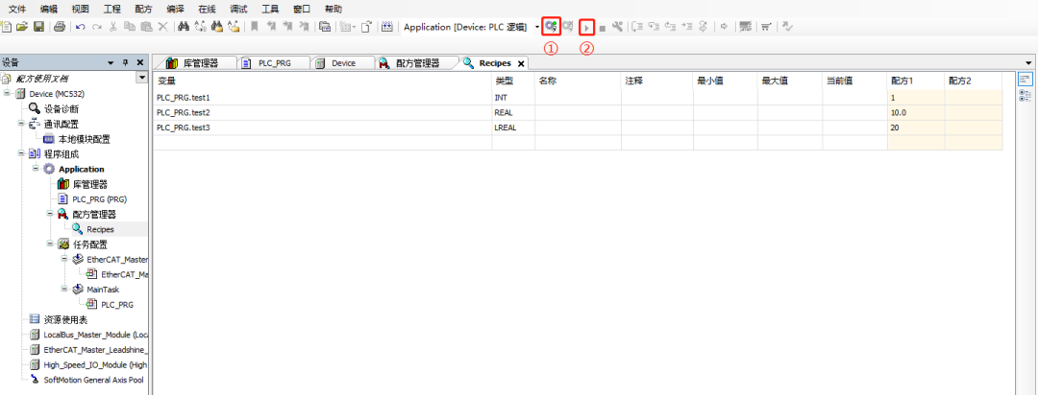Open a project with the folder icon
This screenshot has height=395, width=1038.
coord(22,27)
